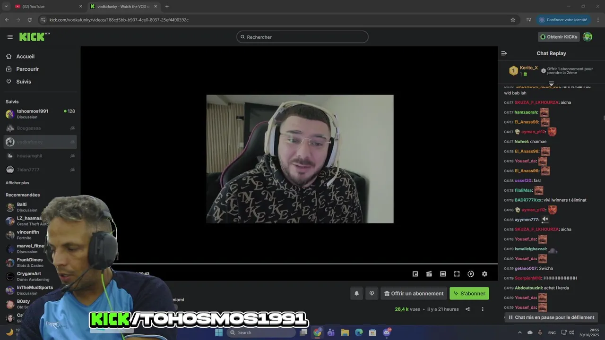Collapse the Chat Replay panel arrow

[504, 53]
